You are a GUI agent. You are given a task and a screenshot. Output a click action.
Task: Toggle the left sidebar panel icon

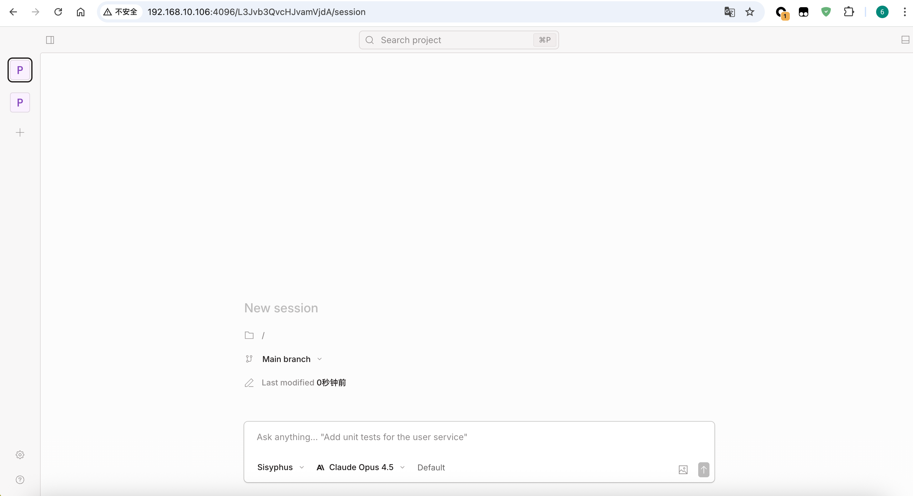[50, 40]
